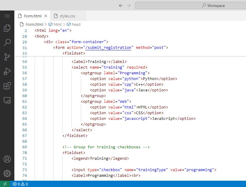The height and width of the screenshot is (187, 246).
Task: Click Form.html in the breadcrumb
Action: pos(34,24)
